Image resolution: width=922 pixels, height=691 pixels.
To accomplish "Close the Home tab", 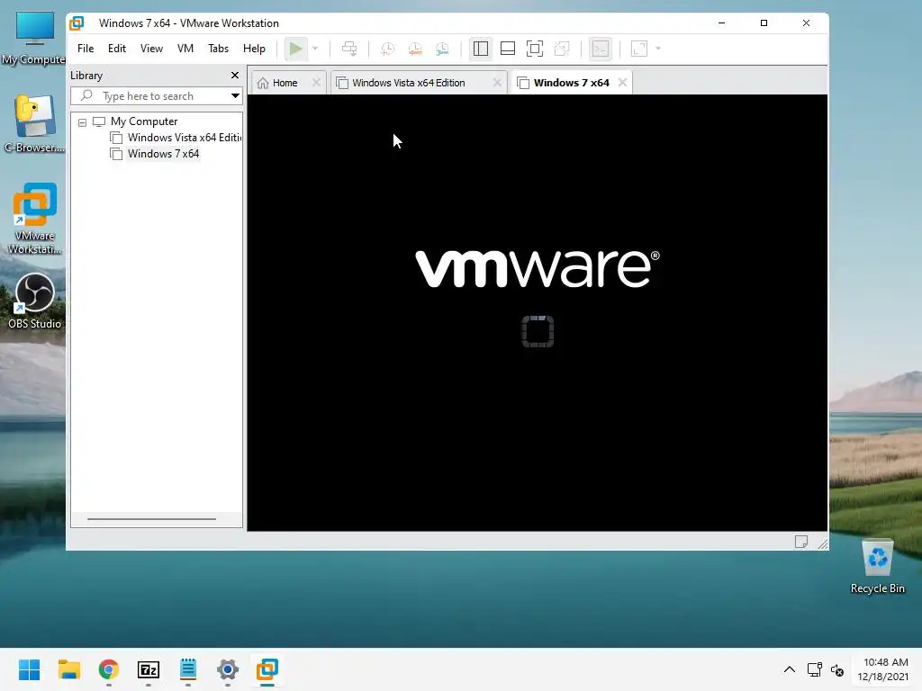I will point(316,83).
